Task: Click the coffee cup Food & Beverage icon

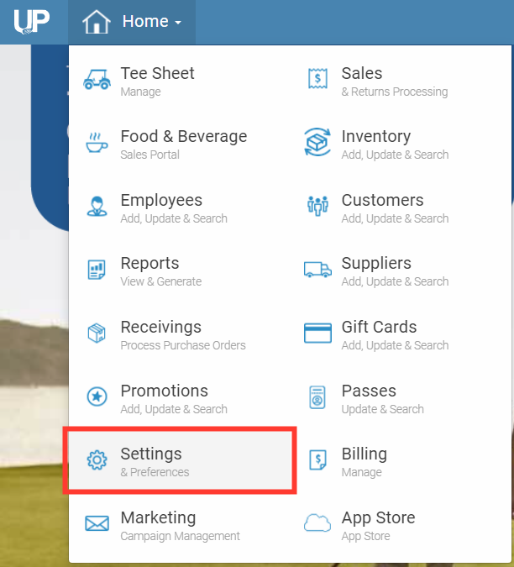Action: point(97,144)
